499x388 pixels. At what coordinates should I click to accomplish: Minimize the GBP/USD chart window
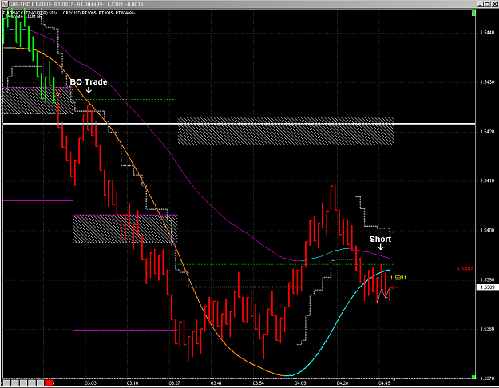point(481,4)
